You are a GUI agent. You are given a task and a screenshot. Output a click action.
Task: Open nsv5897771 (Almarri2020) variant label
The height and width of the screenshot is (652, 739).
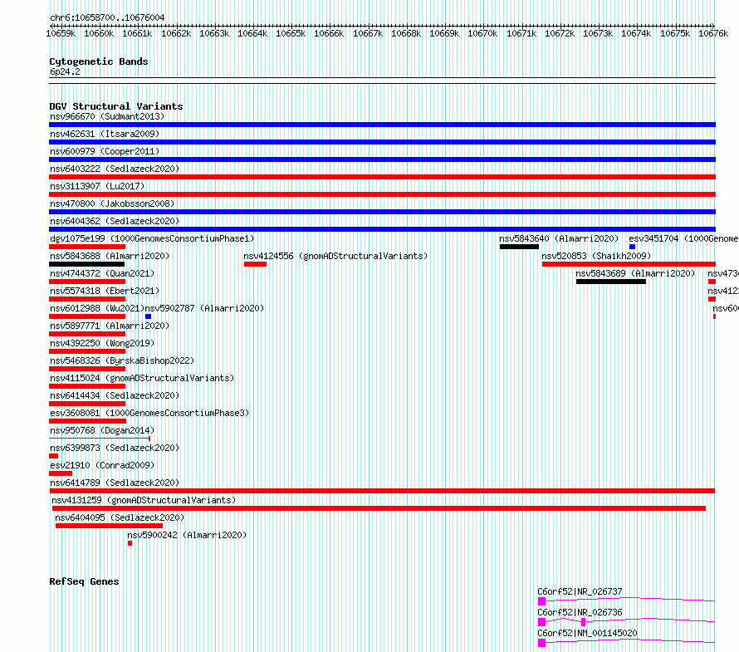click(x=110, y=326)
